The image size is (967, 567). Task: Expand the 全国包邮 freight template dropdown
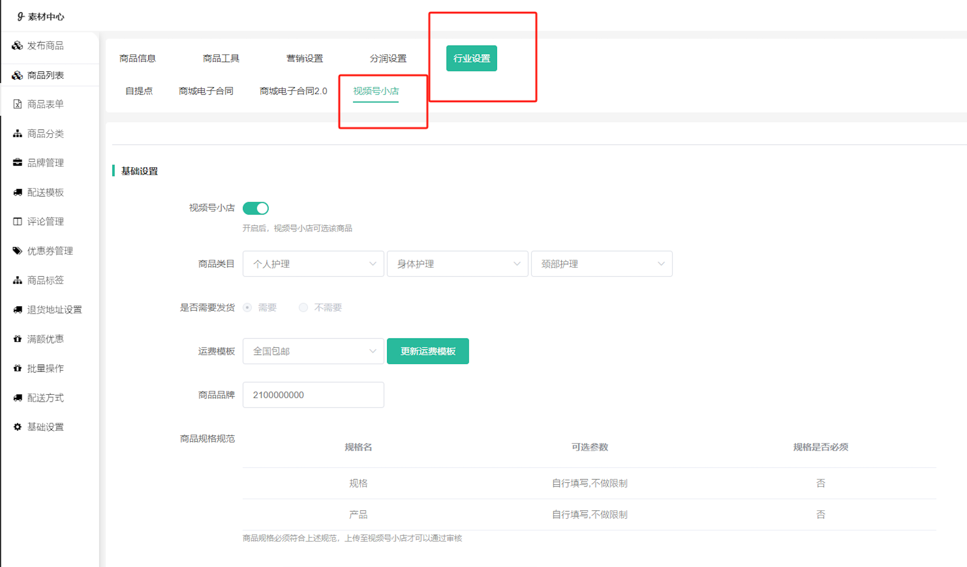coord(313,351)
